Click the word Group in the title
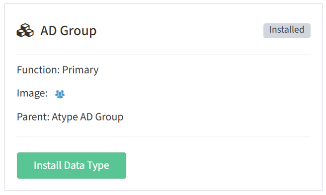326x195 pixels. coord(79,31)
